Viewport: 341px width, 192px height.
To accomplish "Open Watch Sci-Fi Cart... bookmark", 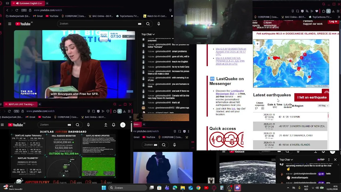I will [155, 16].
